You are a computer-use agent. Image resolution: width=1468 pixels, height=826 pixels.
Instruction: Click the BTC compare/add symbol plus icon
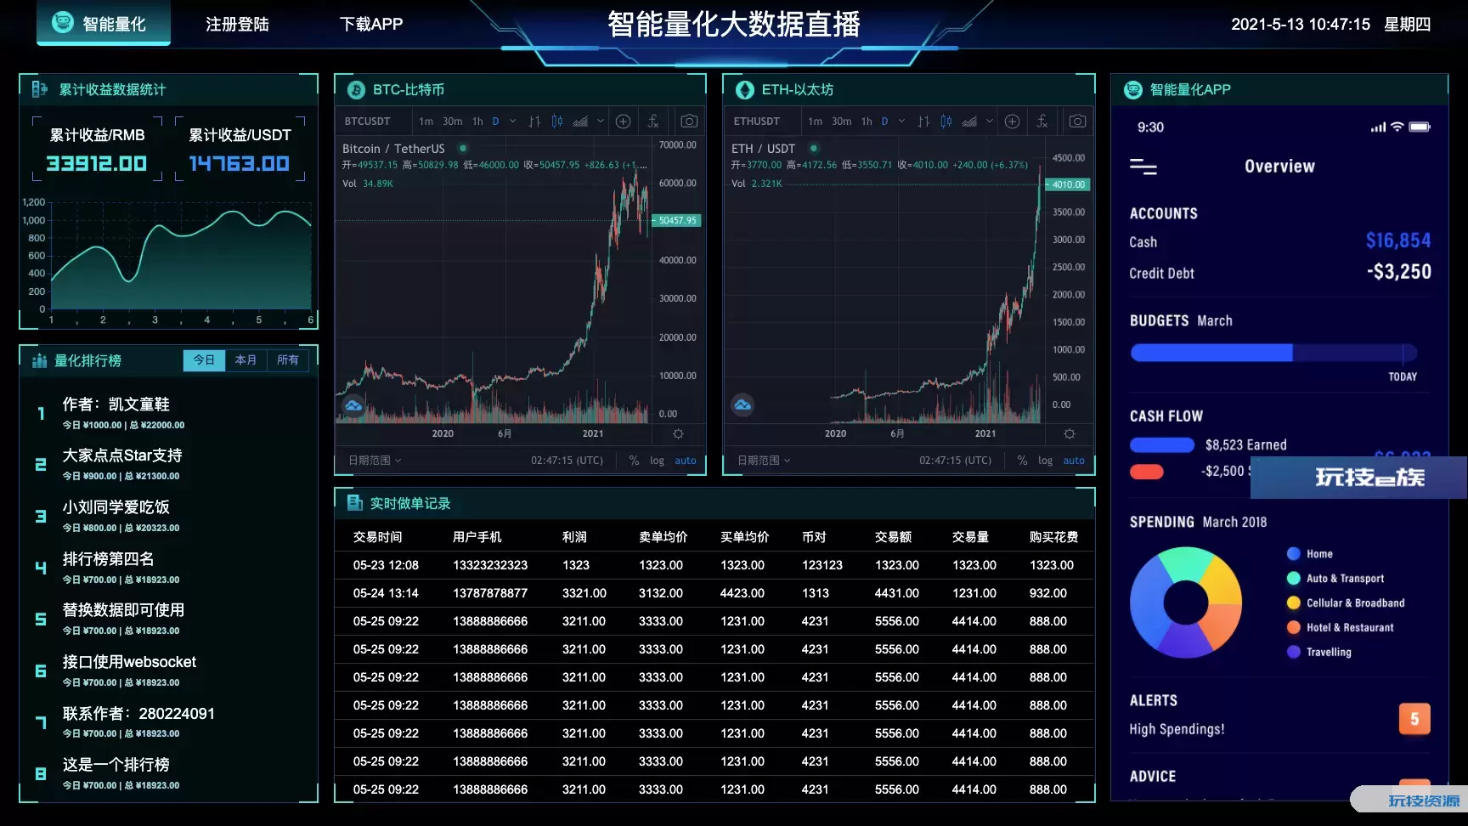623,122
